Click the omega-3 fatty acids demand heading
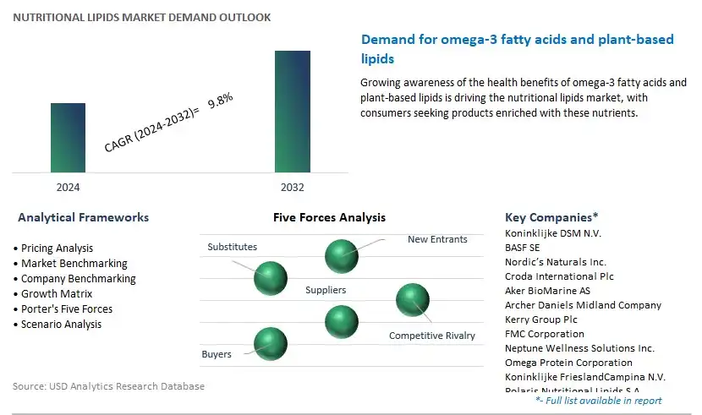This screenshot has width=702, height=415. coord(517,49)
